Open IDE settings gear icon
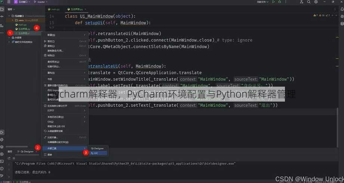Screen dimensions: 344x183 pyautogui.click(x=316, y=2)
